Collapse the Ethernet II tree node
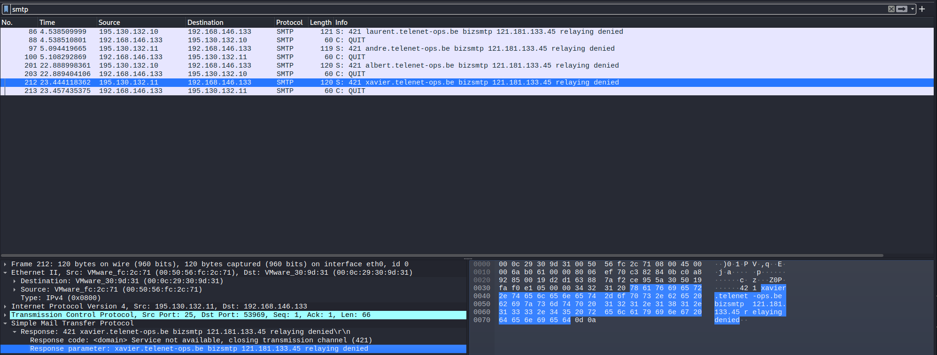 pyautogui.click(x=5, y=273)
